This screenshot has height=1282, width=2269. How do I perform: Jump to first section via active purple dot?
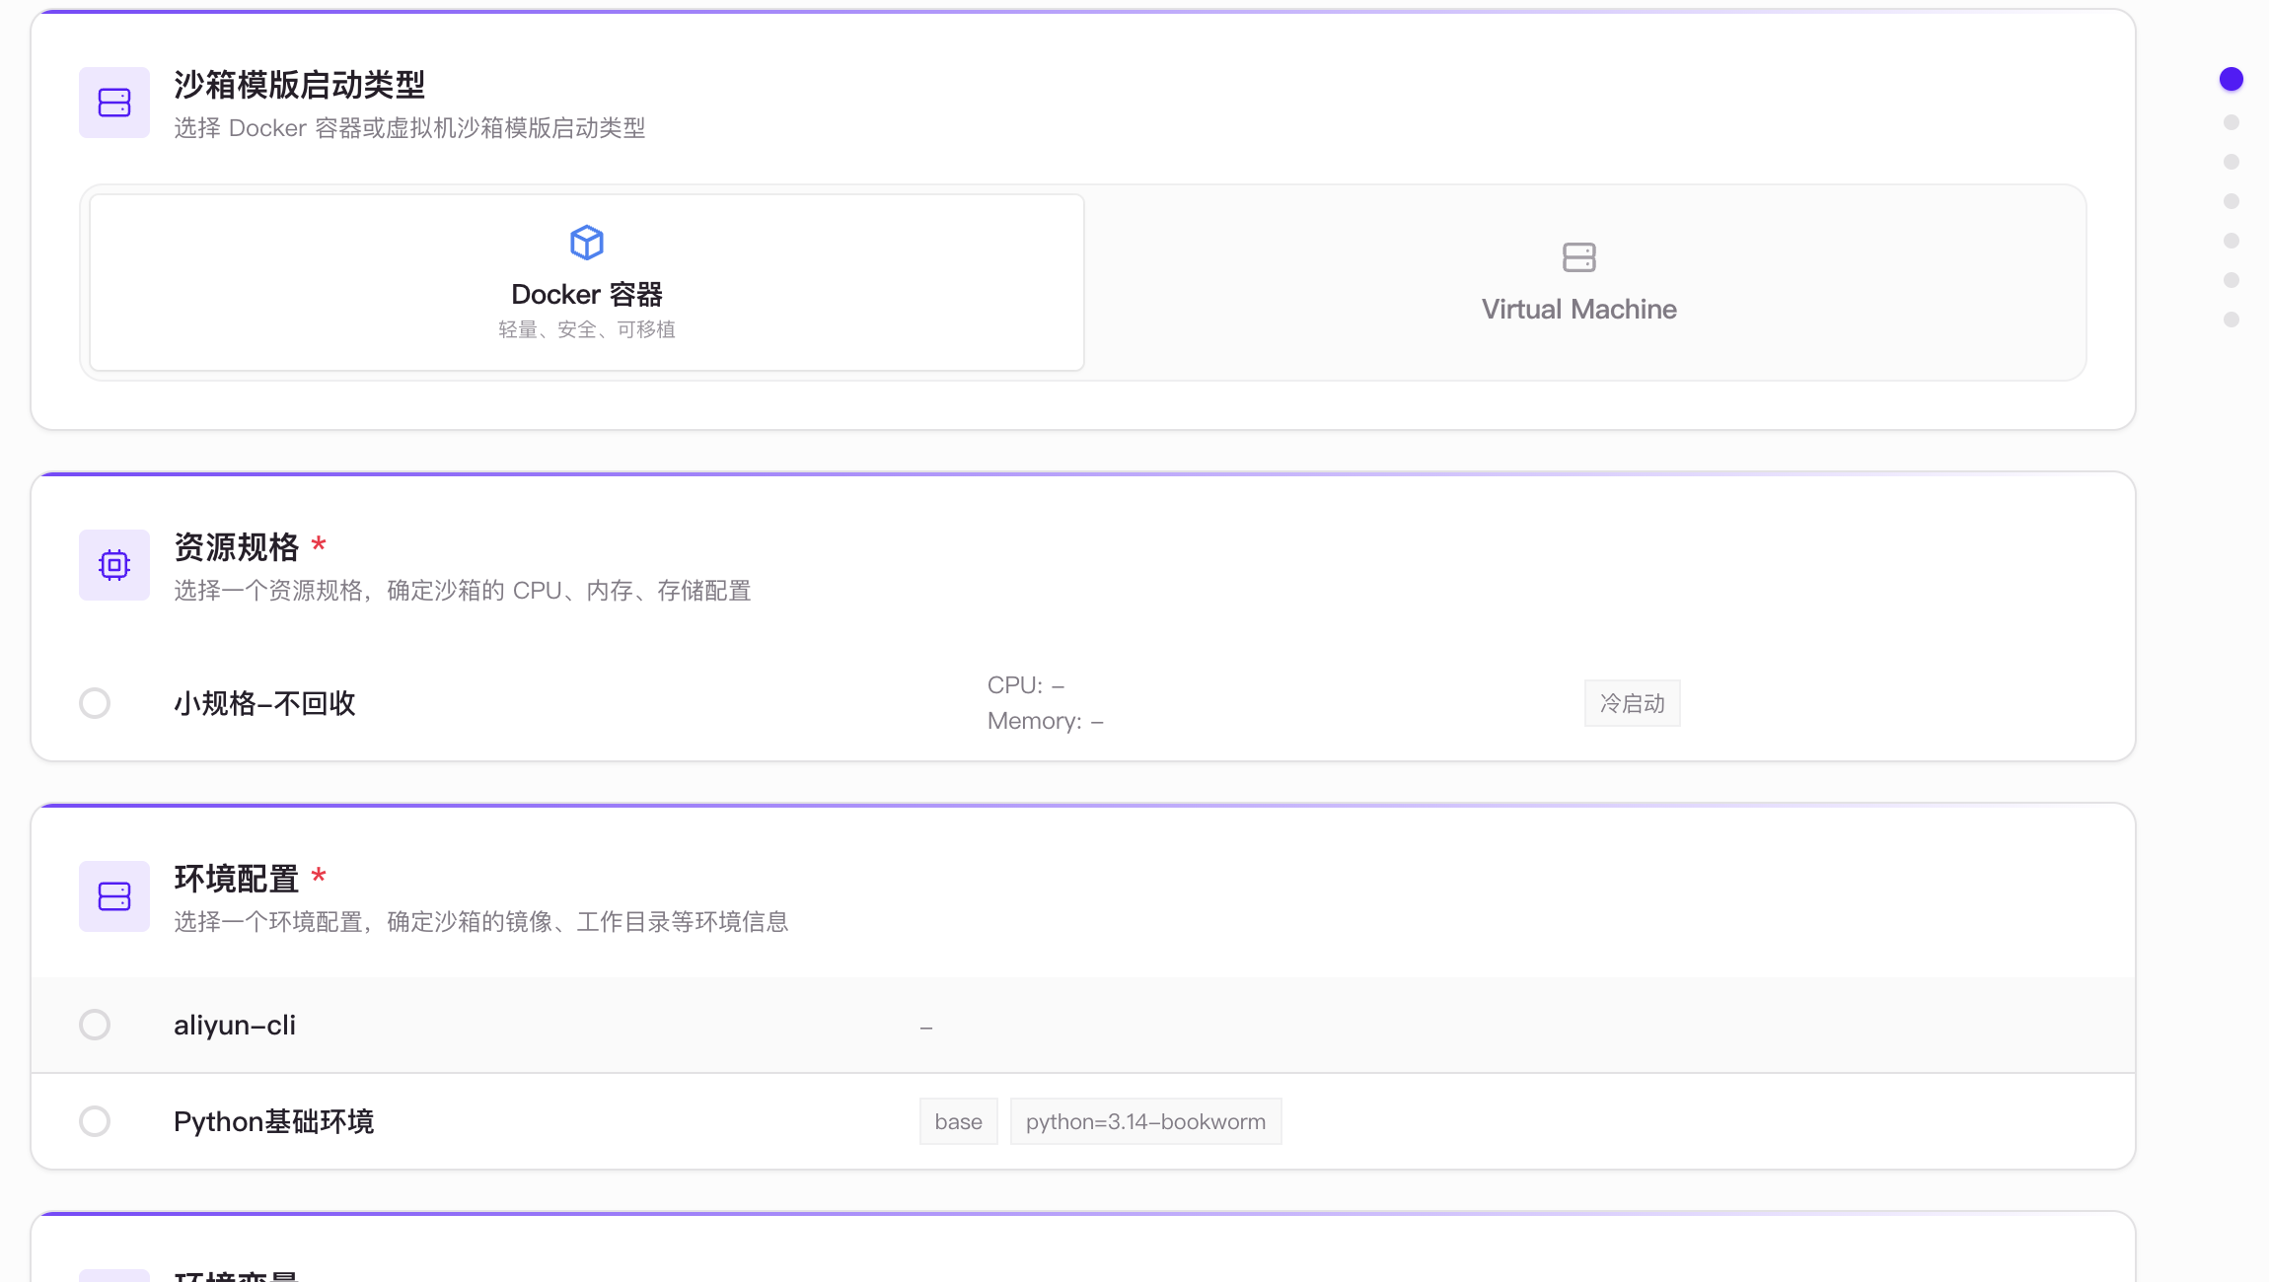pos(2232,79)
